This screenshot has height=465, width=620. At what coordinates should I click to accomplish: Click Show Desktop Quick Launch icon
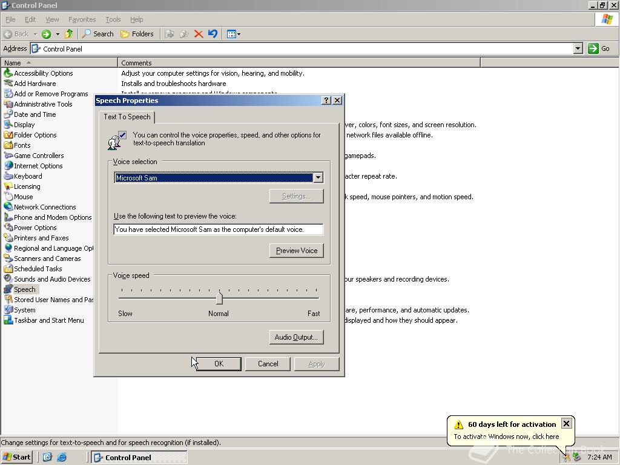(47, 457)
